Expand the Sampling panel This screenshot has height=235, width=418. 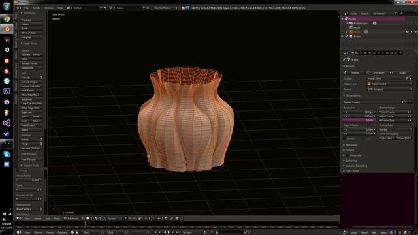click(x=351, y=161)
